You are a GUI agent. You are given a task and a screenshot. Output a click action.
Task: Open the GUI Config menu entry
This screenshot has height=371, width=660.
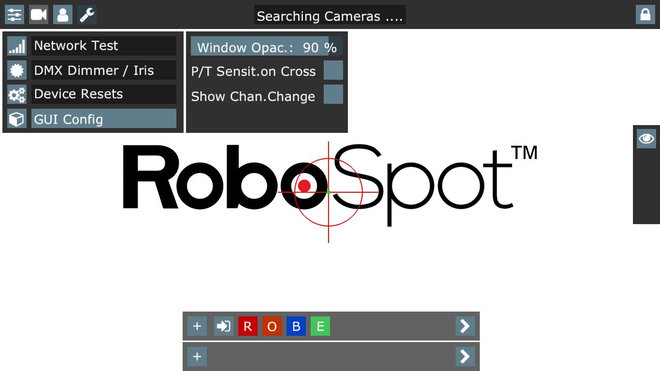point(103,118)
